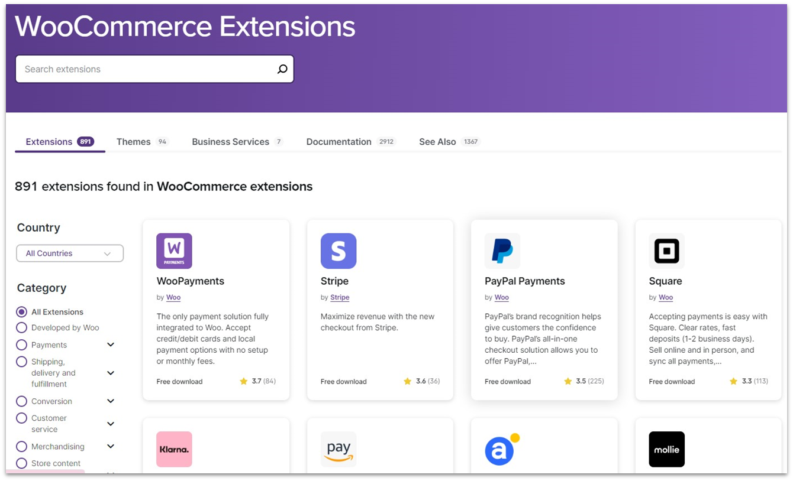This screenshot has width=793, height=481.
Task: Switch to the Documentation tab
Action: coord(351,142)
